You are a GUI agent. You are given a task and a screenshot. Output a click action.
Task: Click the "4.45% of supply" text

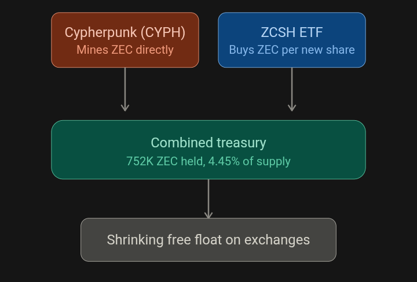pyautogui.click(x=250, y=161)
